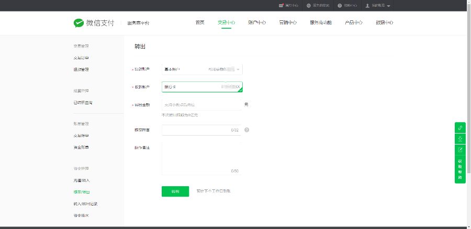This screenshot has height=229, width=471.
Task: Click the clock icon in top bar
Action: point(309,5)
